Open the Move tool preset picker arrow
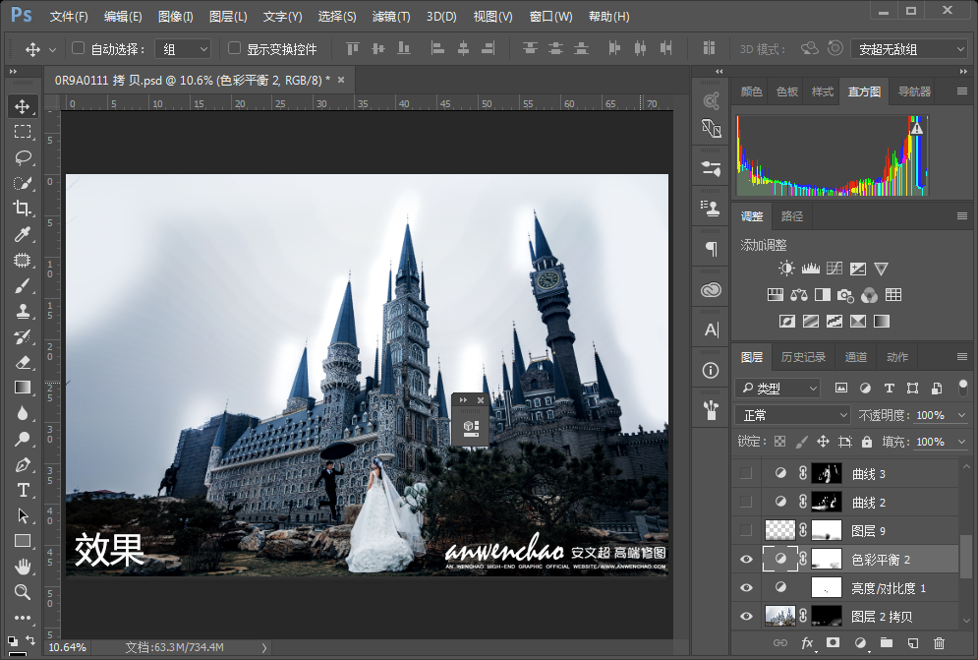The image size is (978, 660). 52,49
